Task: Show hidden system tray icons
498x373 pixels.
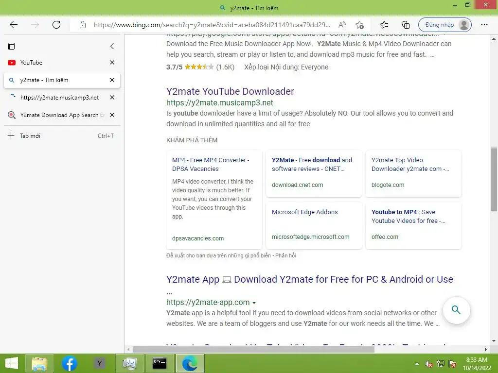Action: pos(417,364)
